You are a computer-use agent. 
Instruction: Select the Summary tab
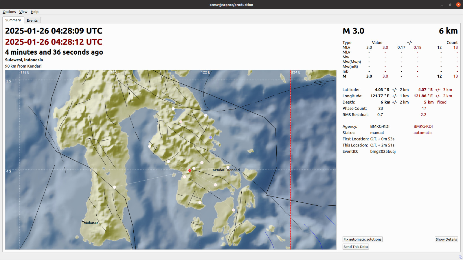[13, 20]
